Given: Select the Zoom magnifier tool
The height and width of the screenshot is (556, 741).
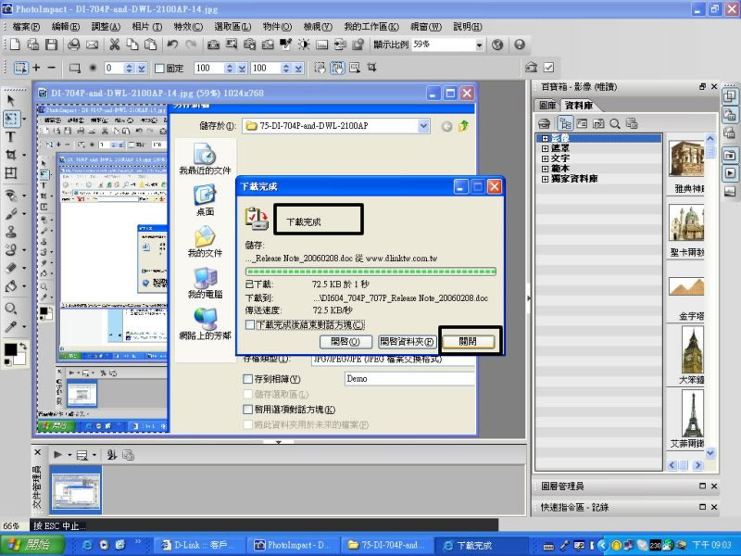Looking at the screenshot, I should [10, 309].
